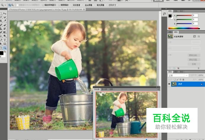Image resolution: width=205 pixels, height=140 pixels.
Task: Switch to the 路径 paths tab
Action: point(182,72)
